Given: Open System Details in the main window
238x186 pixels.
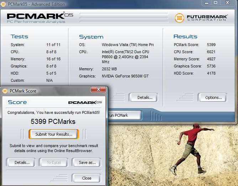Looking at the screenshot, I should pyautogui.click(x=143, y=97).
